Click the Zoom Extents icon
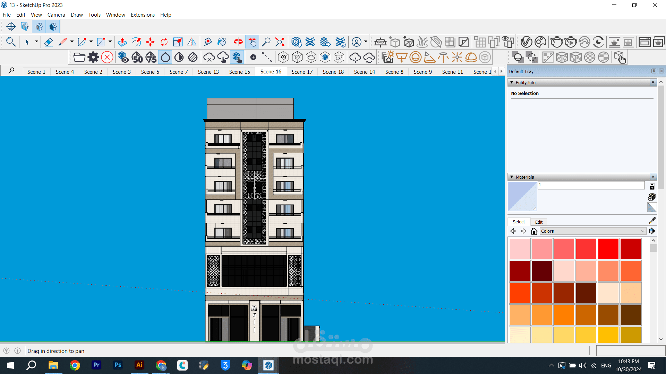Image resolution: width=666 pixels, height=374 pixels. 280,42
